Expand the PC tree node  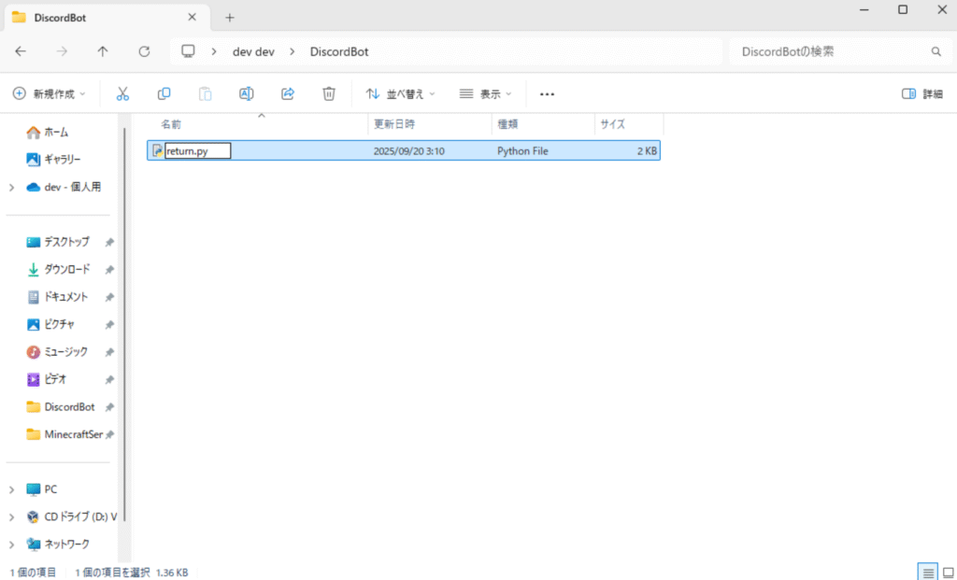[x=11, y=489]
